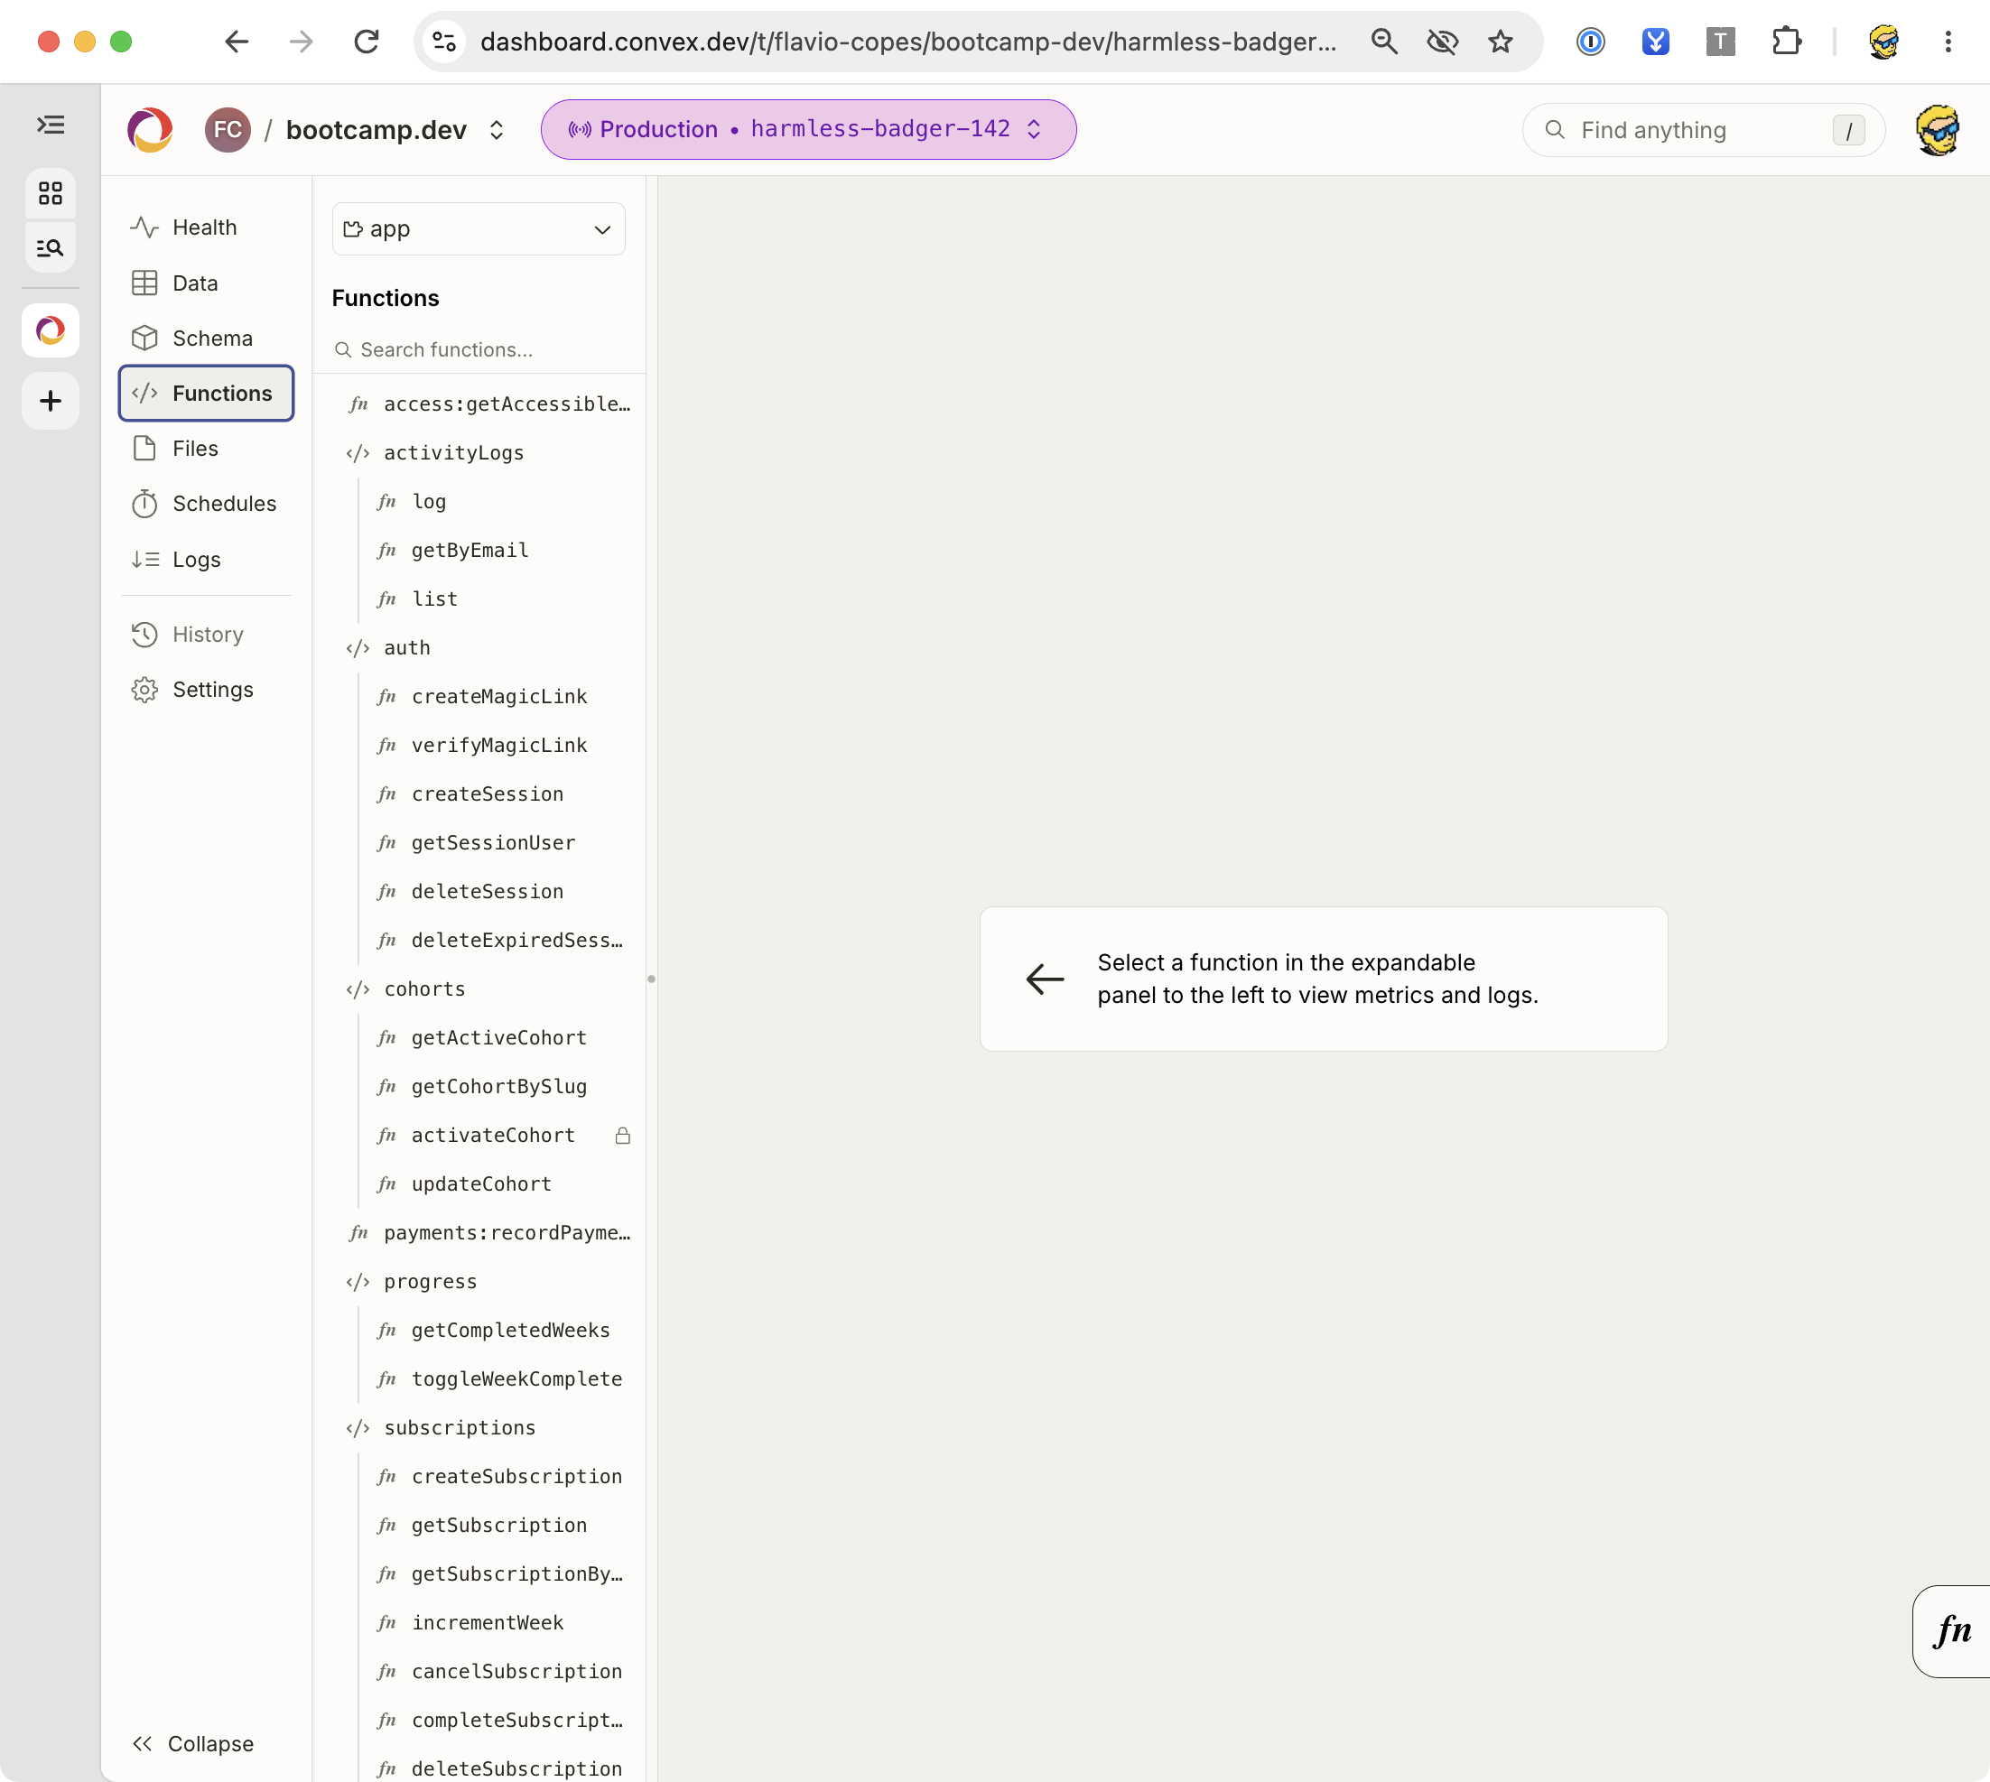This screenshot has height=1782, width=1990.
Task: Open the project switcher next to bootcamp.dev
Action: [497, 129]
